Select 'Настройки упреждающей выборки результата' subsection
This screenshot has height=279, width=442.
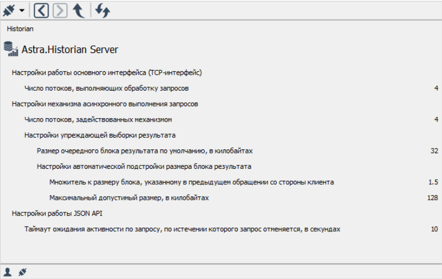(x=99, y=135)
